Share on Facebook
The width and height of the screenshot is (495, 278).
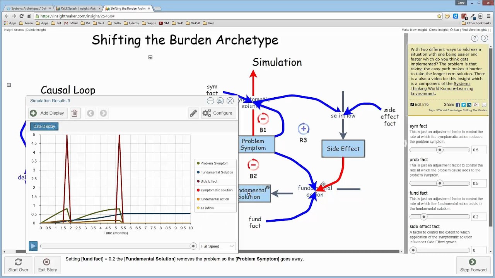(x=458, y=105)
